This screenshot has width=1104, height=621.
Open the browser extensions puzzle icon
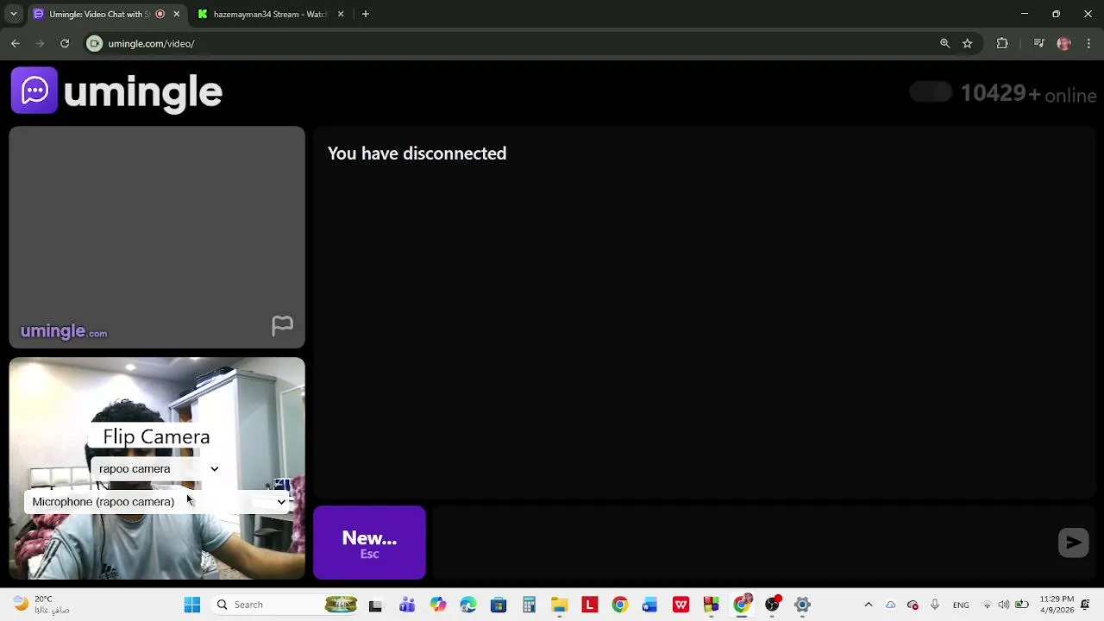pyautogui.click(x=1002, y=43)
